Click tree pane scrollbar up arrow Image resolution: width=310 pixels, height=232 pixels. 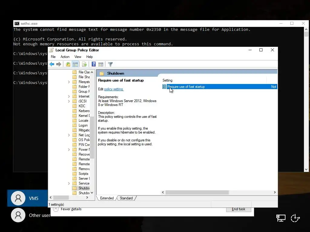(92, 72)
